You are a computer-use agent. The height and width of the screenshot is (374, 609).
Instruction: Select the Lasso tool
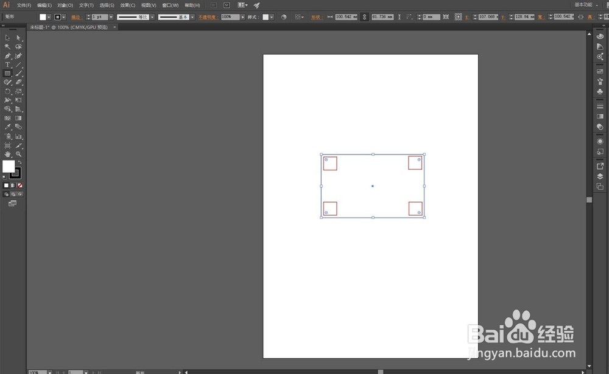click(x=18, y=47)
